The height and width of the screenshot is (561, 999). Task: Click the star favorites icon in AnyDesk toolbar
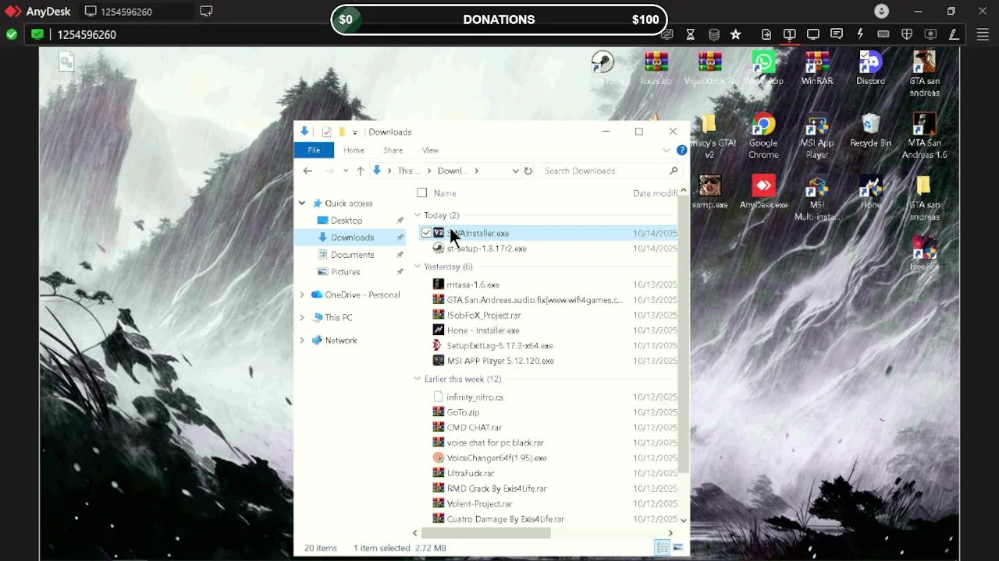[x=735, y=34]
